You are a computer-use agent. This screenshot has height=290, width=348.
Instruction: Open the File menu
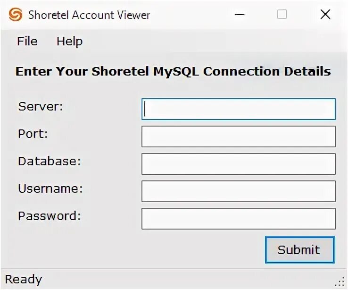coord(27,42)
